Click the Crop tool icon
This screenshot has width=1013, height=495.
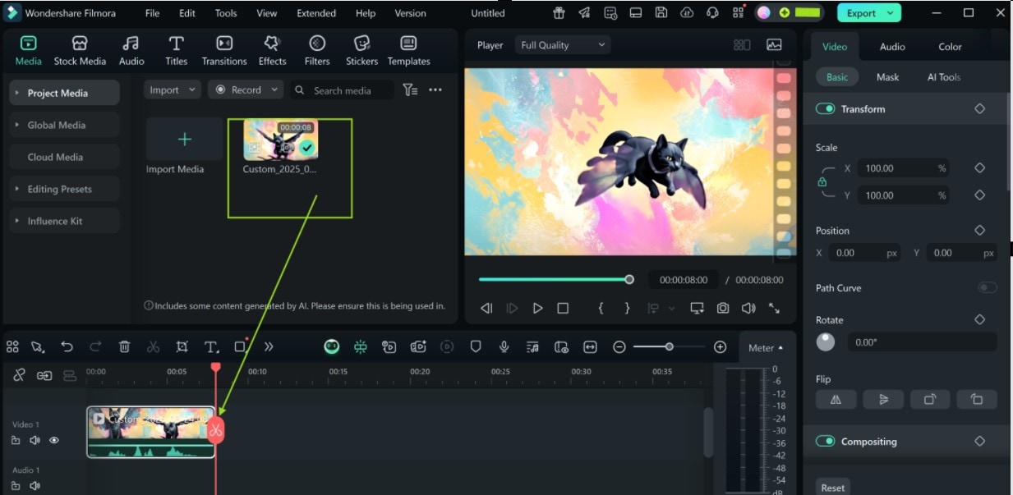pos(182,347)
